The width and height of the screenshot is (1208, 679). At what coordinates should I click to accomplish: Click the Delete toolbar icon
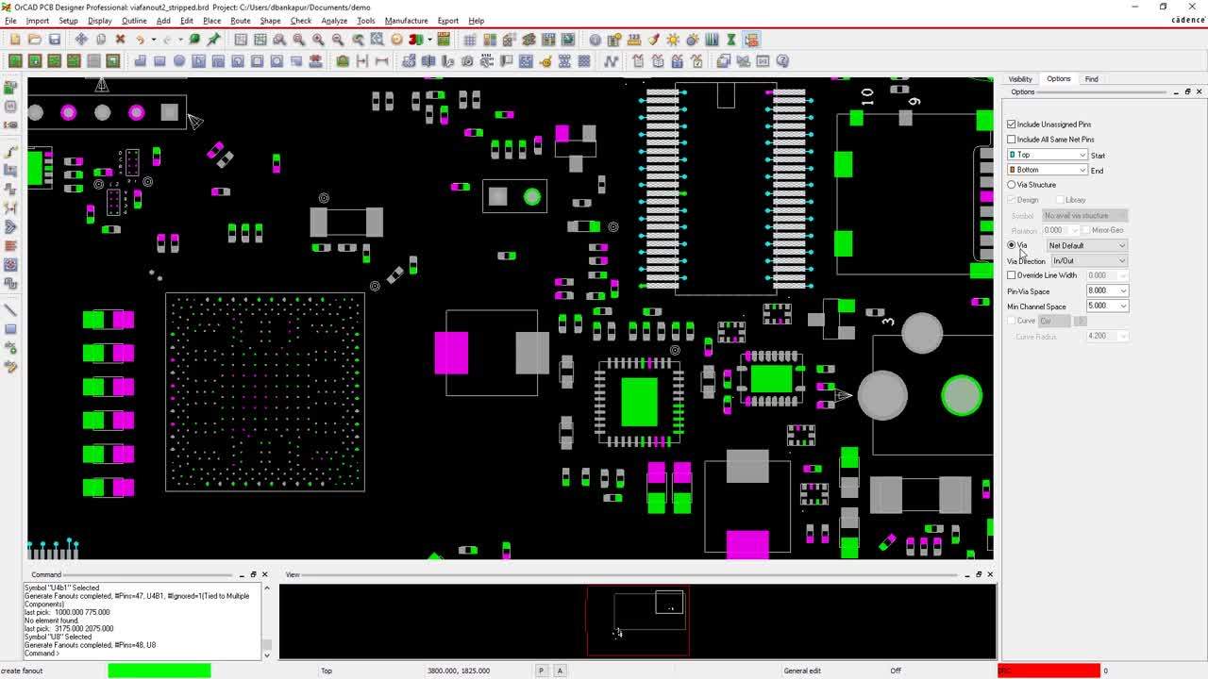121,39
